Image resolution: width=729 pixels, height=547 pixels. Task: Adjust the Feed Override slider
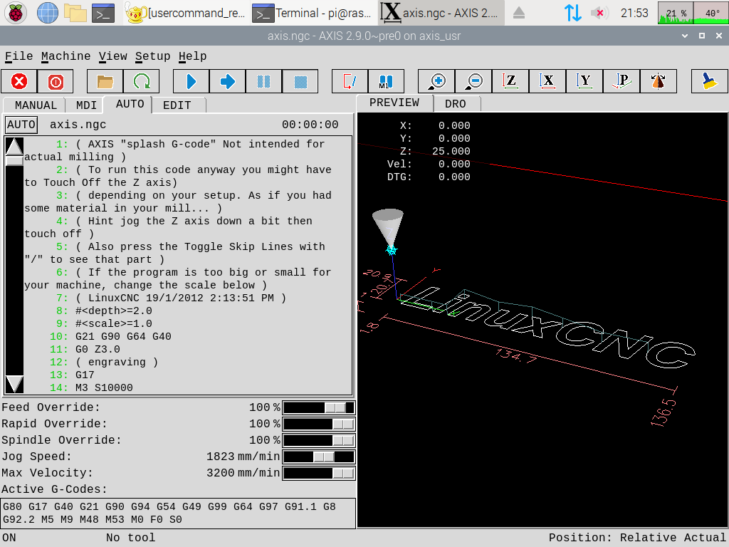tap(319, 408)
